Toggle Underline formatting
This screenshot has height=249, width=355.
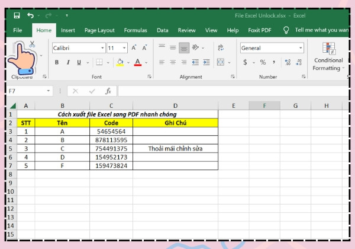click(x=79, y=62)
